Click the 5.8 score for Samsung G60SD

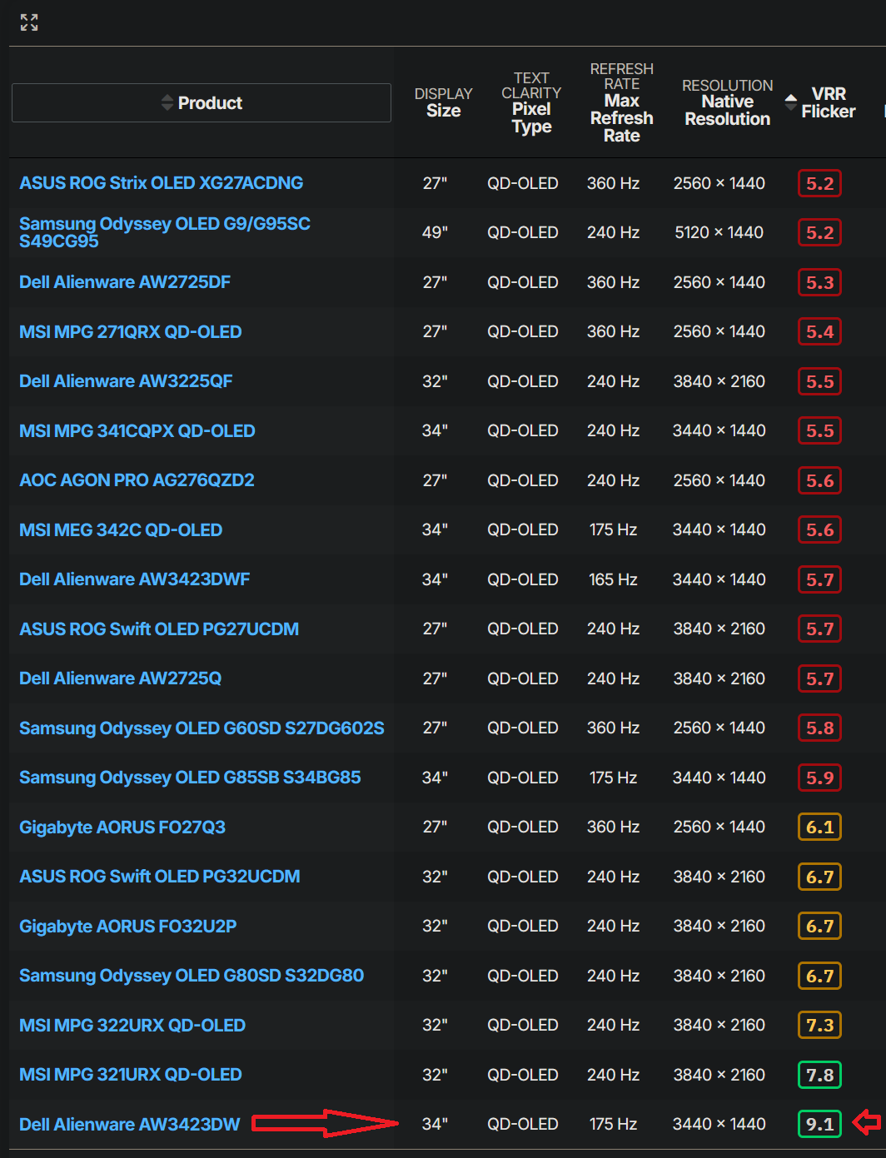(x=819, y=728)
